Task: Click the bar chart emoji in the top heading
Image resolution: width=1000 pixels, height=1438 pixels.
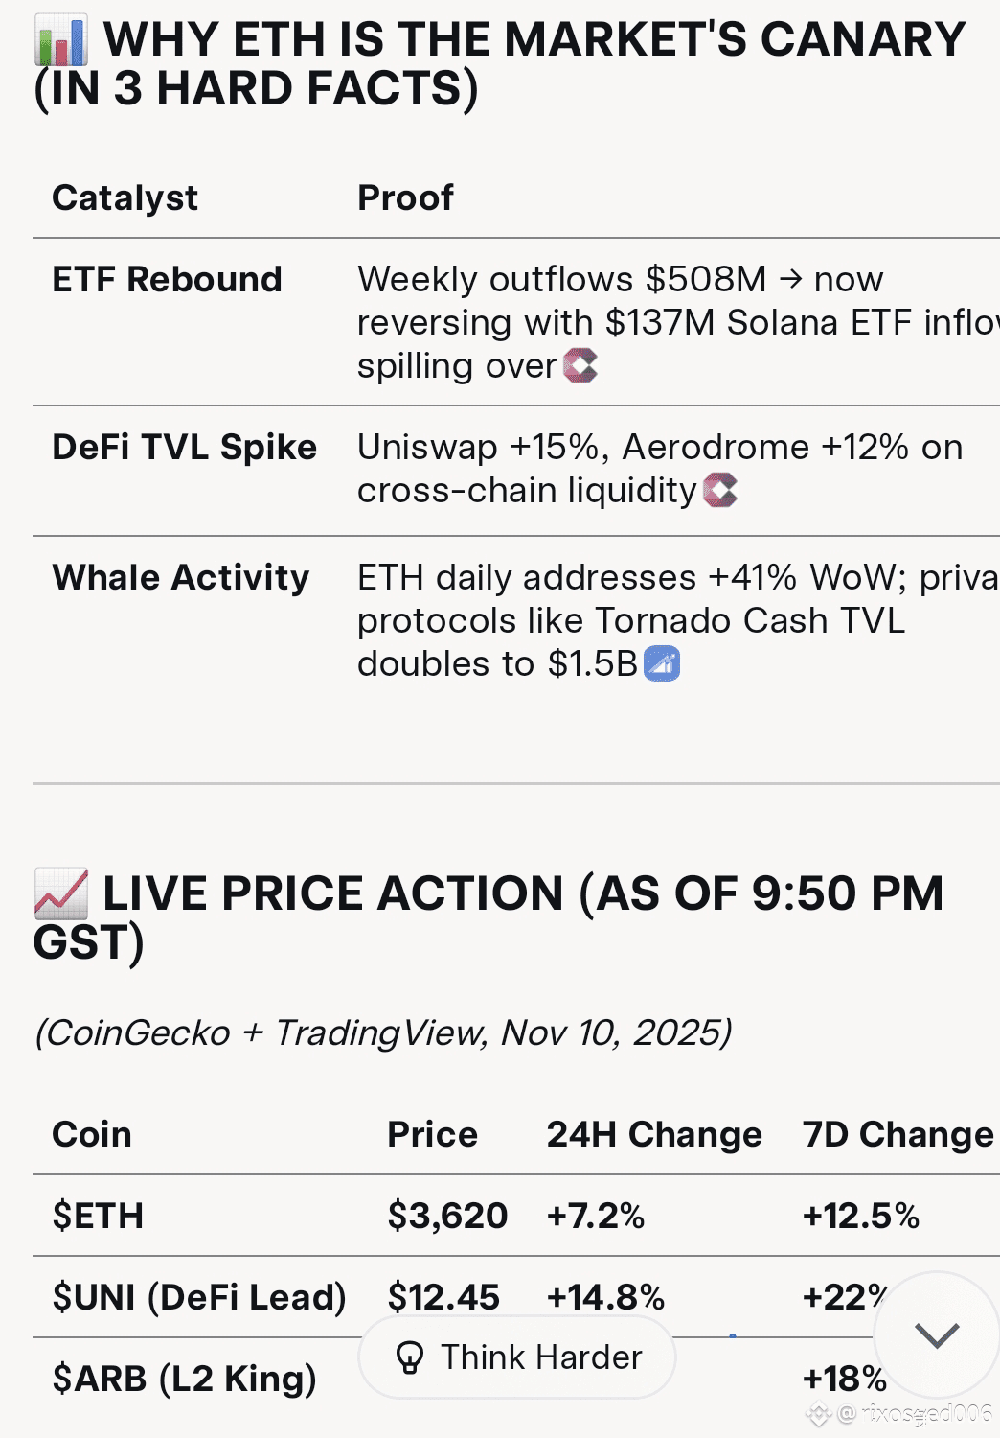Action: coord(61,40)
